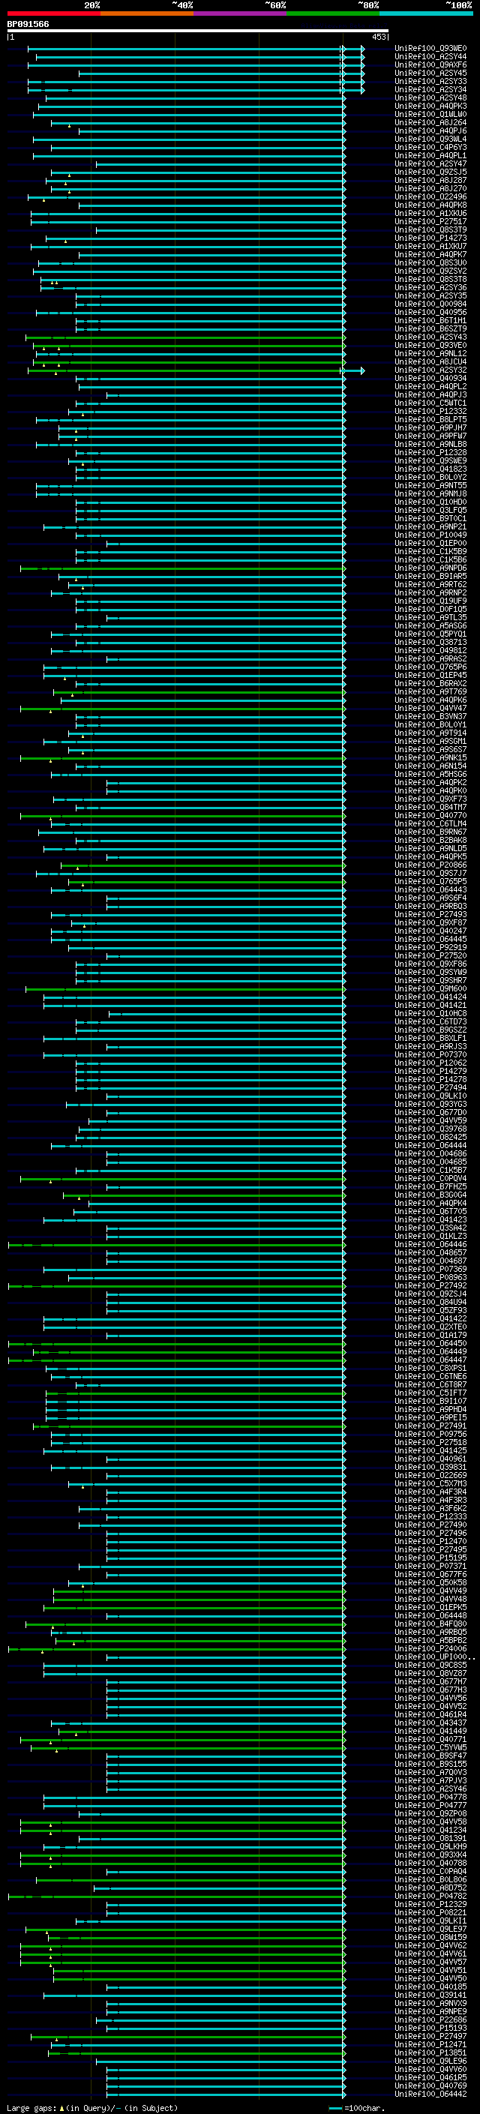Select hit UniRef100_A8J264
Screen dimensions: 480x2114
430,122
